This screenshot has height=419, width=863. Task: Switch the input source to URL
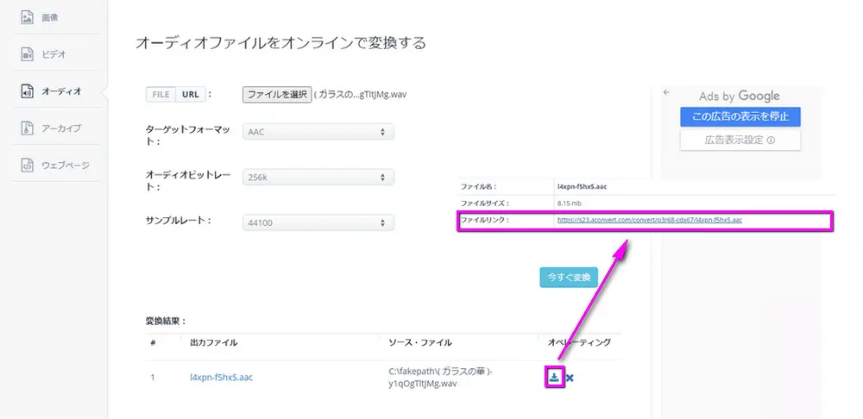click(190, 94)
